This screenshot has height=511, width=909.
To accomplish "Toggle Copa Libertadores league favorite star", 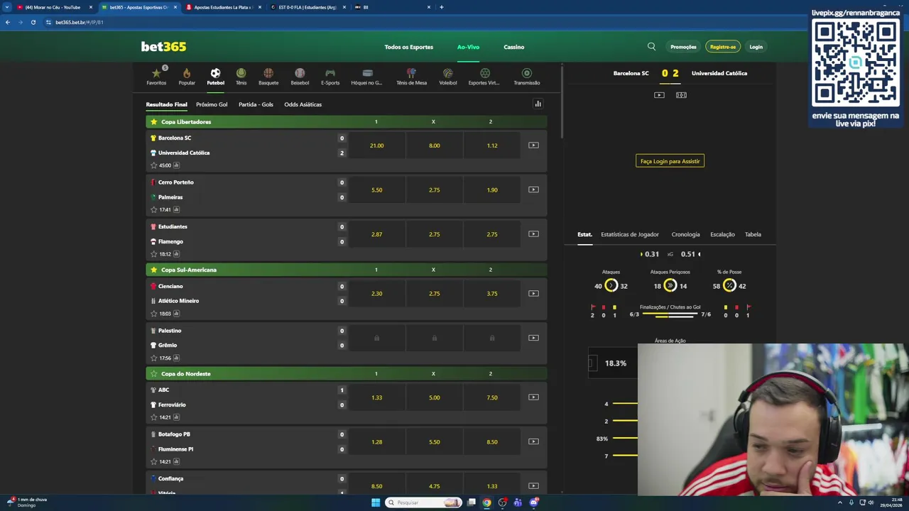I will pyautogui.click(x=153, y=122).
